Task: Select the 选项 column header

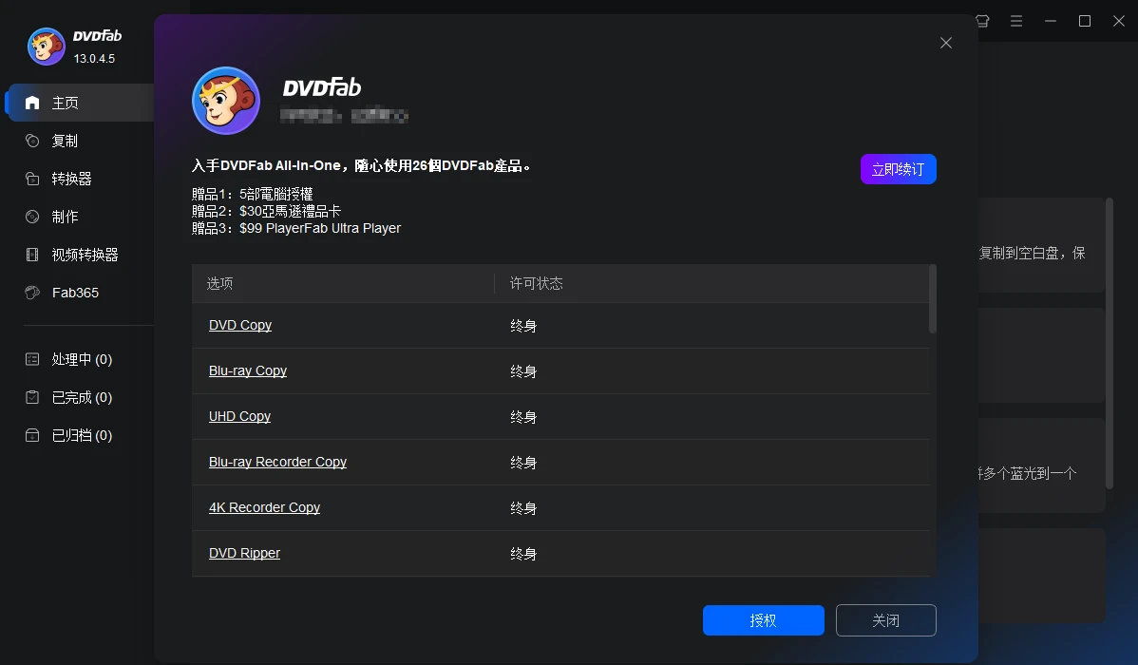Action: (218, 283)
